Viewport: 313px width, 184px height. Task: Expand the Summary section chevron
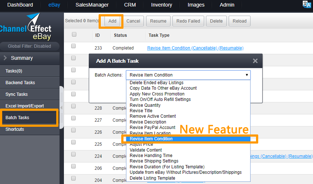click(5, 58)
